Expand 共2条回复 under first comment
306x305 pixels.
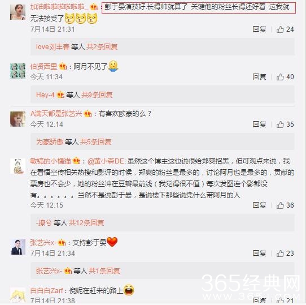pyautogui.click(x=102, y=47)
